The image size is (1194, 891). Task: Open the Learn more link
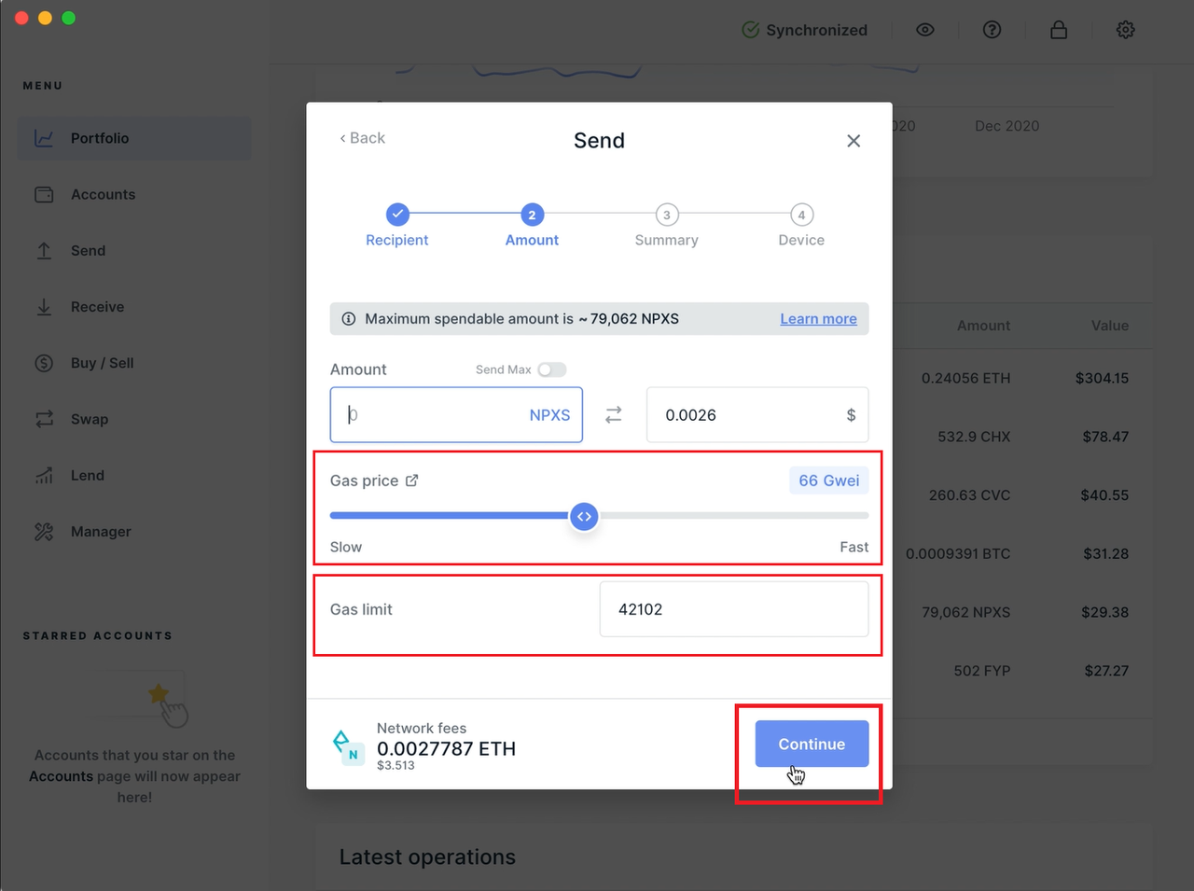[x=818, y=319]
